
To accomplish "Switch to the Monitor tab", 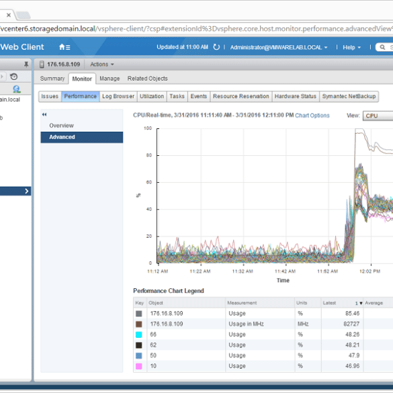I will pyautogui.click(x=82, y=79).
